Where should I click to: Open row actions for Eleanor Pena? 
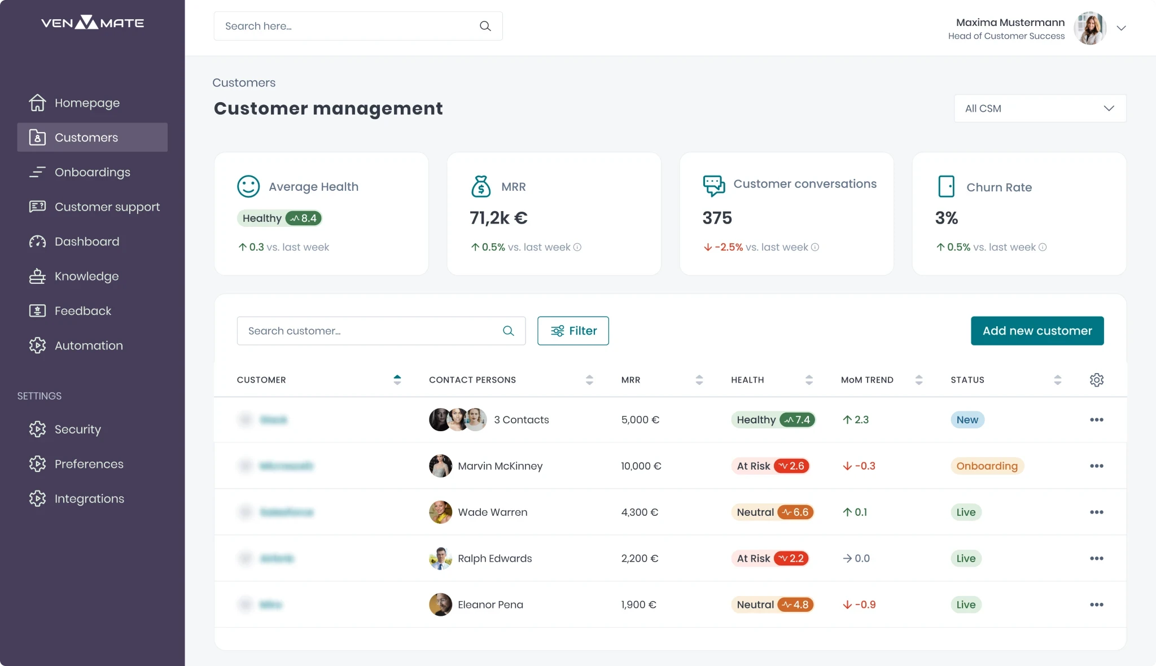[x=1097, y=604]
